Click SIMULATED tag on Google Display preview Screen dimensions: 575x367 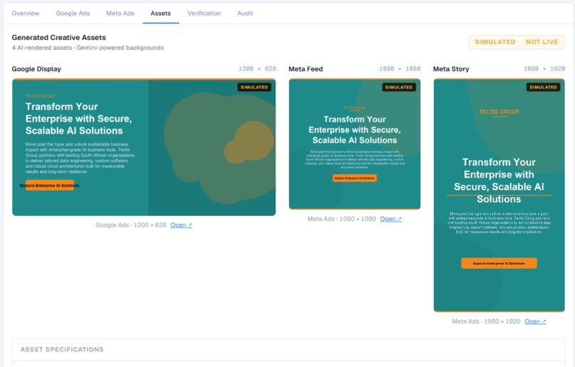[x=254, y=87]
